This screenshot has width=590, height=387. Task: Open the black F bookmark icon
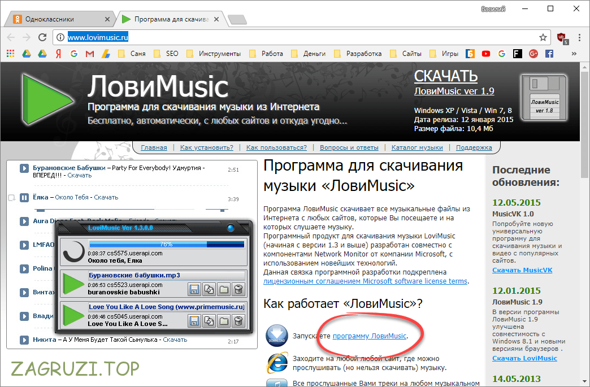click(517, 54)
